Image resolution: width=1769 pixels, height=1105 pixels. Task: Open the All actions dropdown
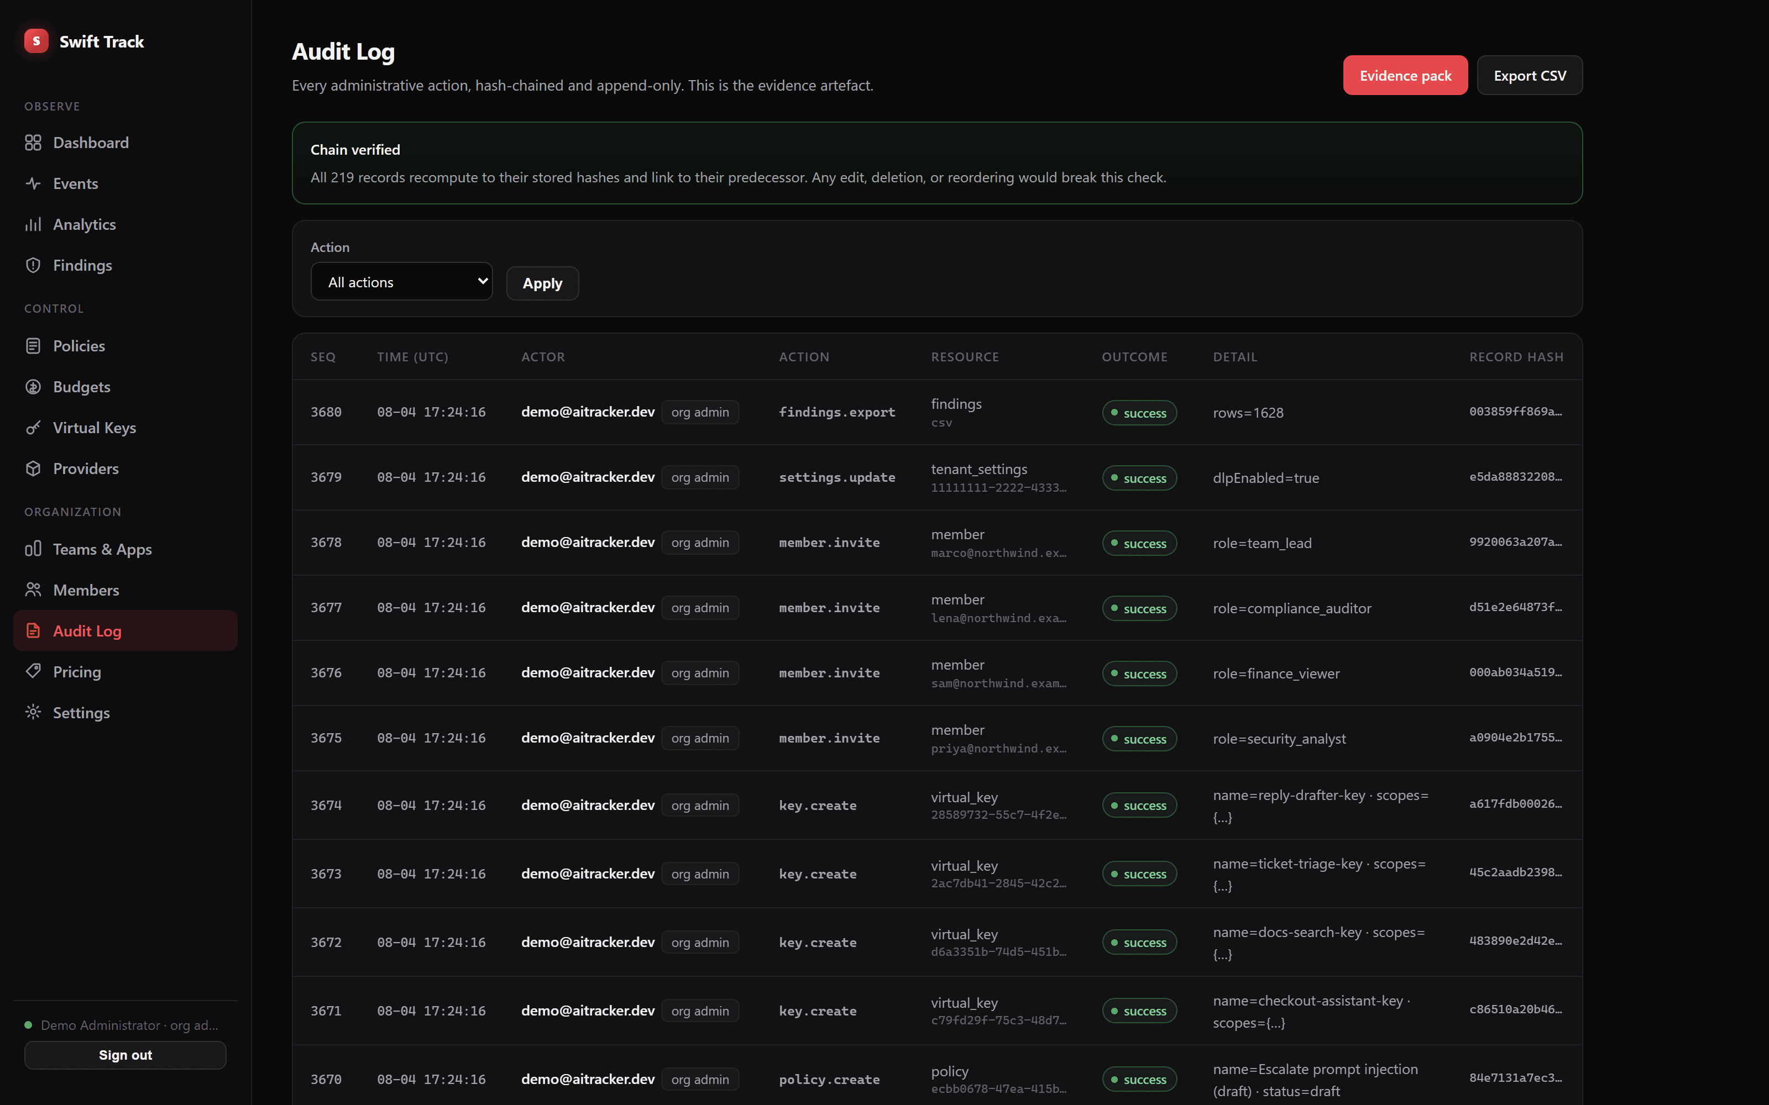coord(401,281)
